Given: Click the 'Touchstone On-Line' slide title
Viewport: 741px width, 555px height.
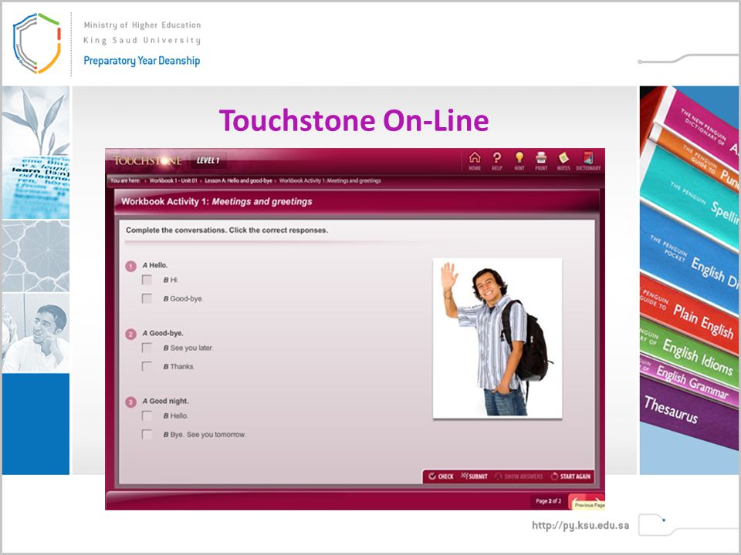Looking at the screenshot, I should tap(354, 120).
